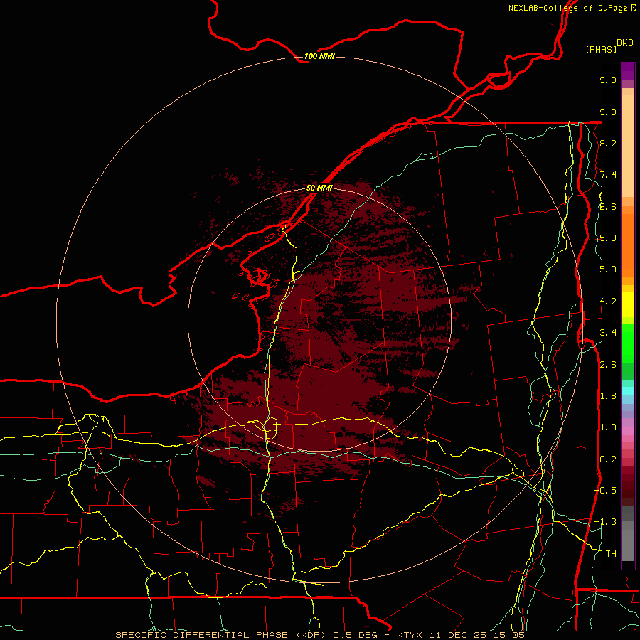
Task: Click the 5.0 value on the scale
Action: (608, 270)
